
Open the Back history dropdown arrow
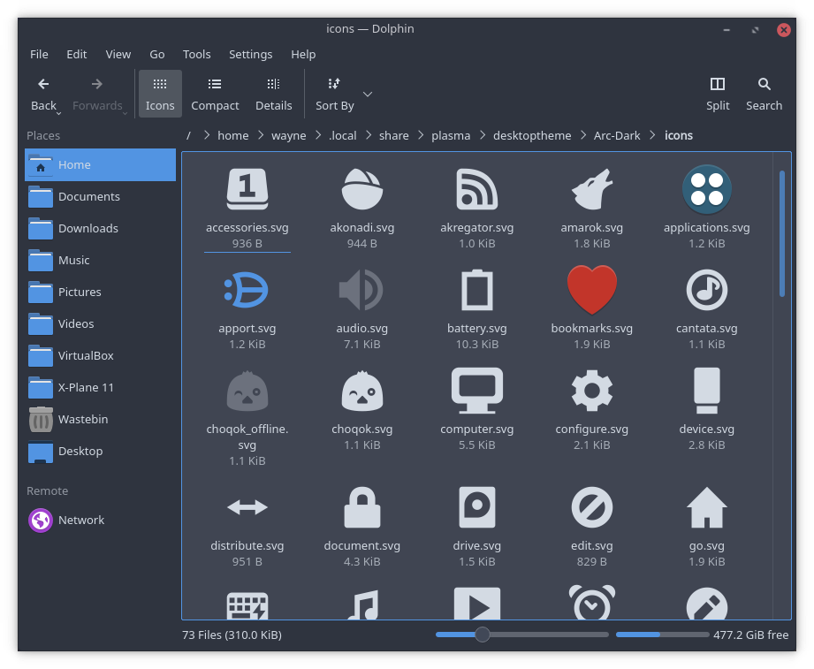tap(58, 113)
